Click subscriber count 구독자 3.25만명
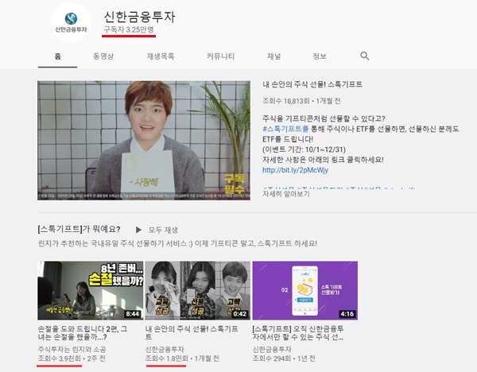This screenshot has height=372, width=477. click(129, 30)
